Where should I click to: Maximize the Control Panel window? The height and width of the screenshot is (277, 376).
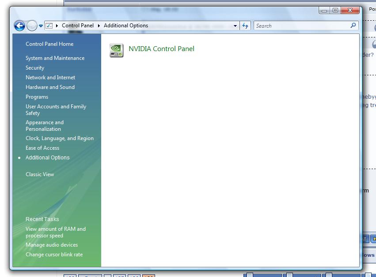(335, 10)
